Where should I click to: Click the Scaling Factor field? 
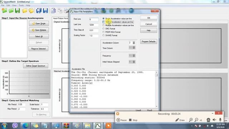click(x=94, y=36)
